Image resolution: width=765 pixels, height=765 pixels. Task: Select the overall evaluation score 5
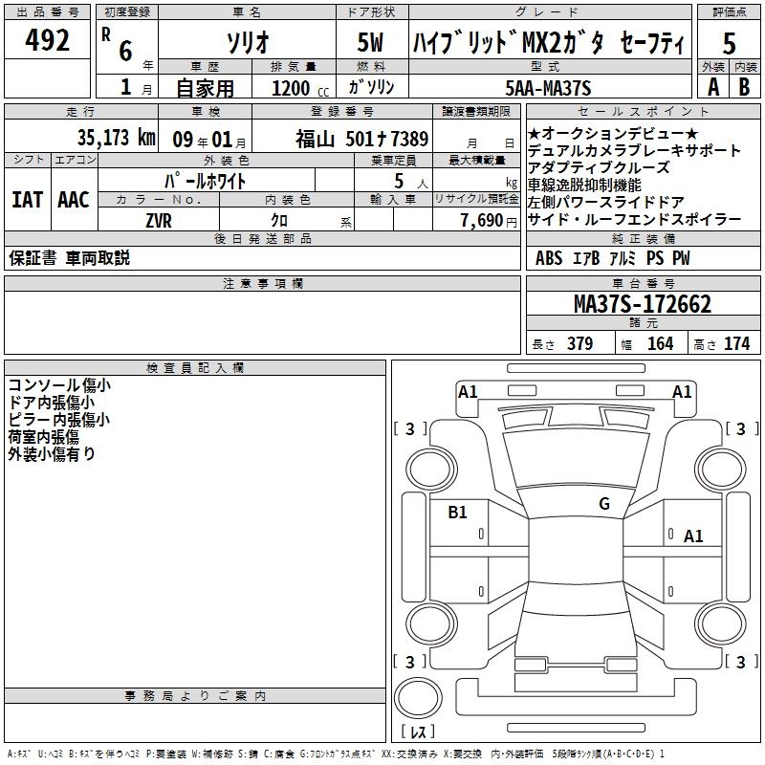pyautogui.click(x=730, y=43)
